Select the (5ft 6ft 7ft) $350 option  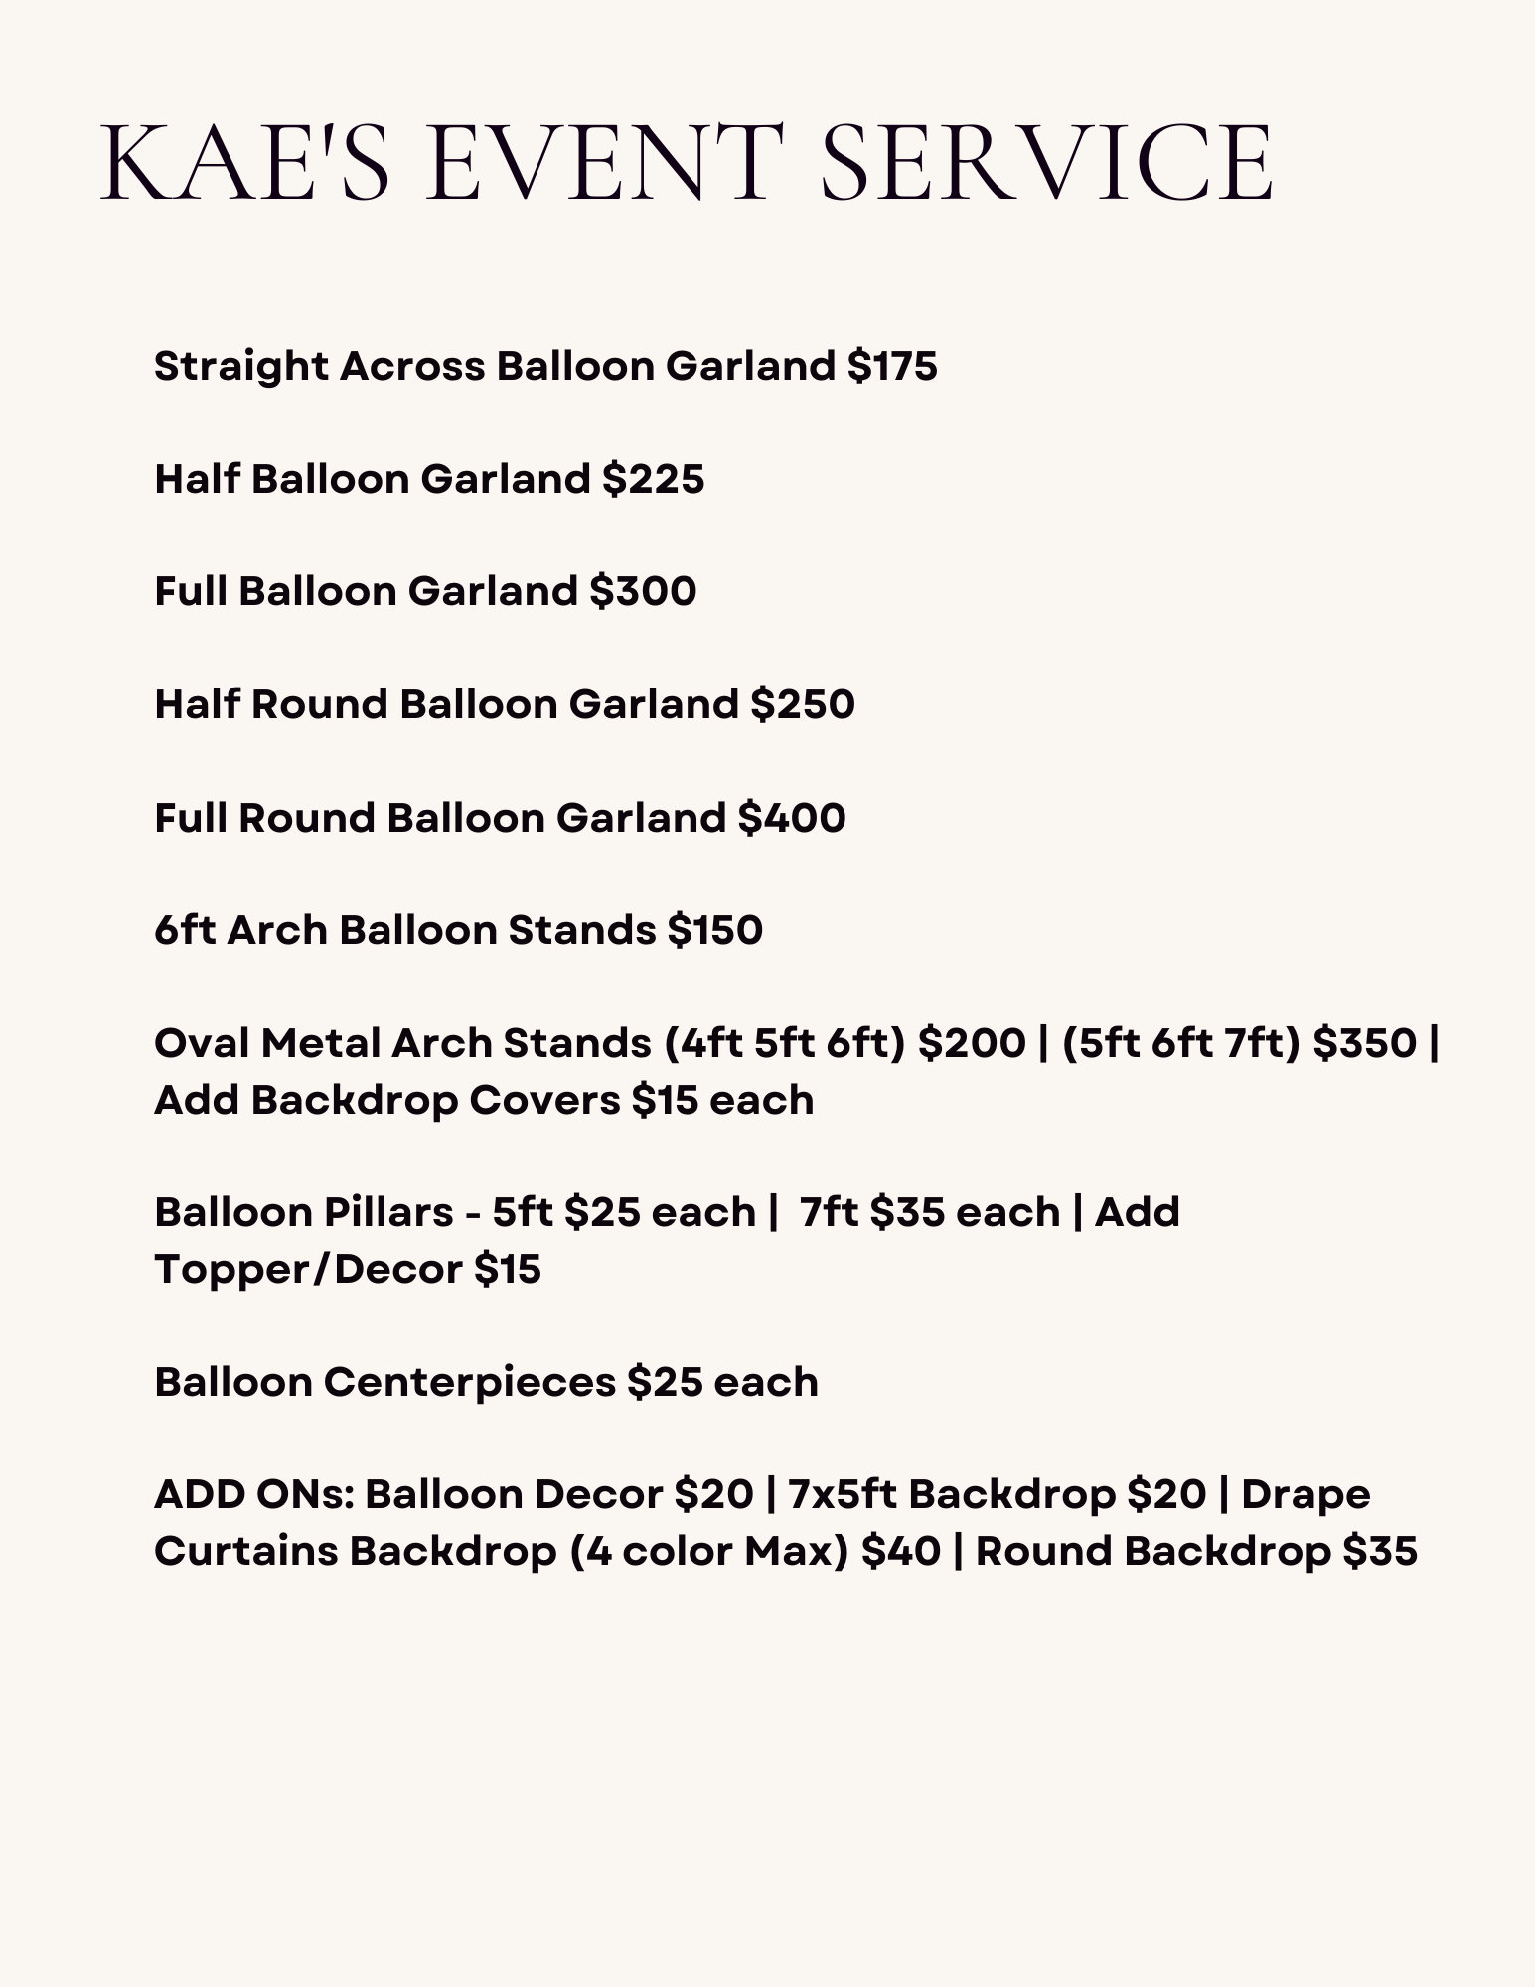[x=1239, y=1043]
